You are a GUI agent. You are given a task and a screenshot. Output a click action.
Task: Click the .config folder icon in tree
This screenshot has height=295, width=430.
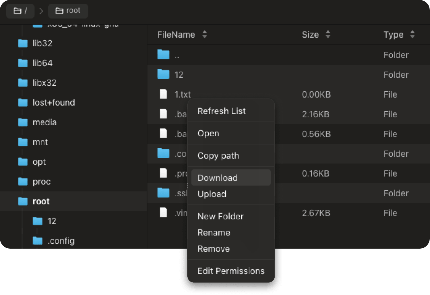pyautogui.click(x=38, y=241)
